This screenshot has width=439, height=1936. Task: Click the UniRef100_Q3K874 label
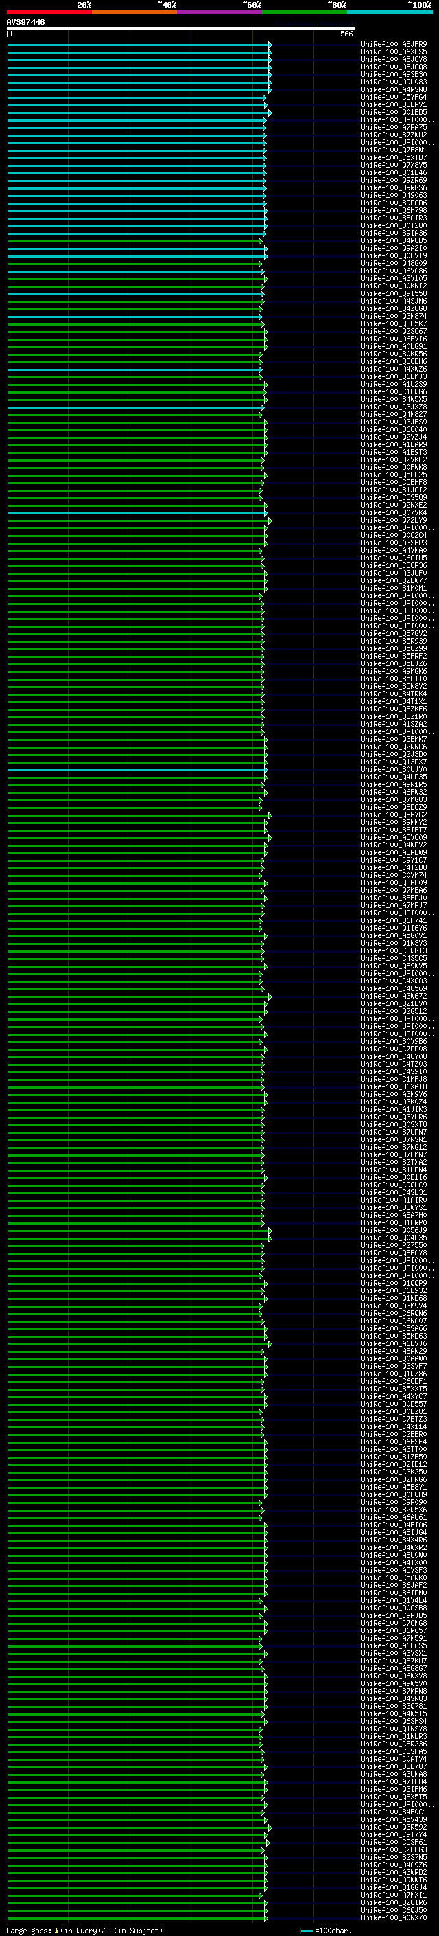(394, 317)
